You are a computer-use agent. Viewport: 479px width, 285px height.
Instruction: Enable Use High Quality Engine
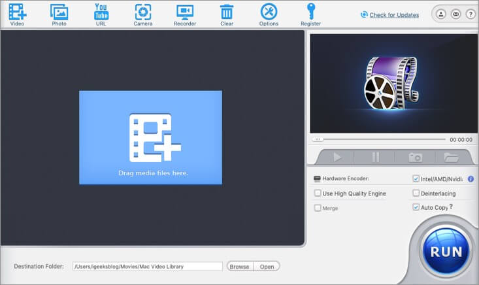(x=318, y=193)
